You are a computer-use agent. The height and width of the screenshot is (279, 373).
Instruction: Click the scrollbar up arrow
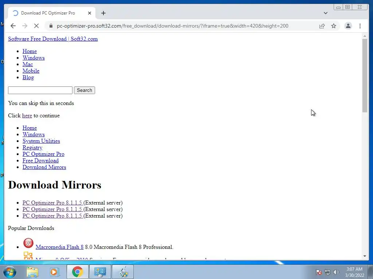(365, 36)
